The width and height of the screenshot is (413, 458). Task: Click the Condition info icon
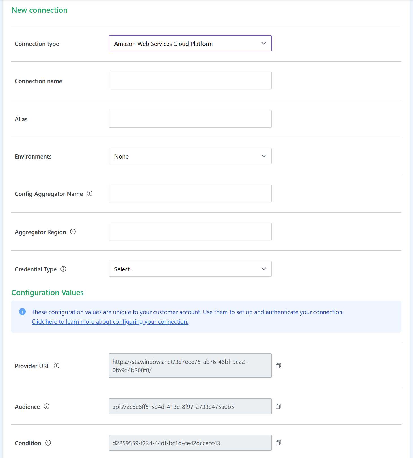pos(48,443)
